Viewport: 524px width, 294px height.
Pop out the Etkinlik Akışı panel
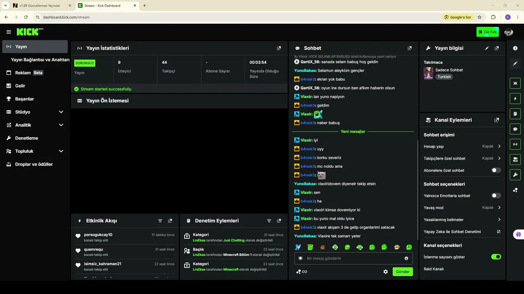click(170, 221)
